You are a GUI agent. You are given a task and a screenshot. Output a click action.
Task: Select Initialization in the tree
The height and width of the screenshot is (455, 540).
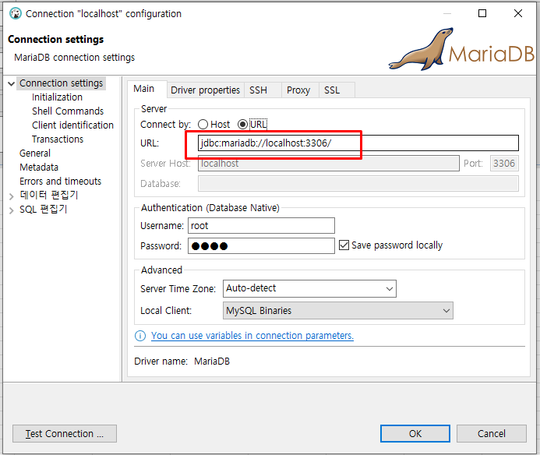coord(57,97)
